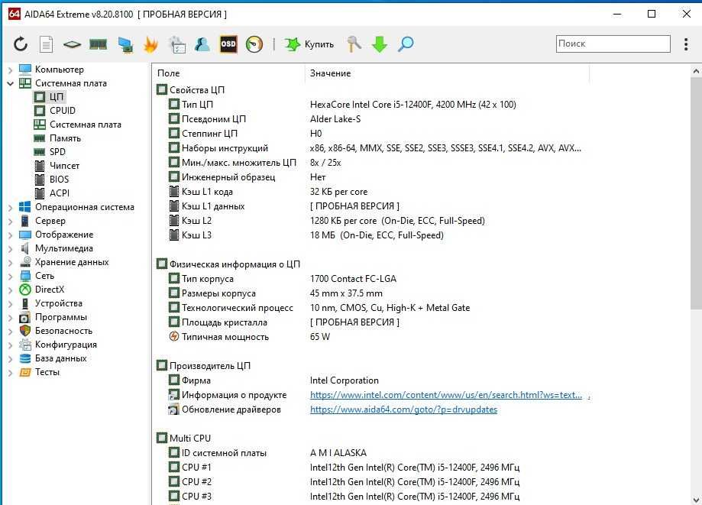Collapse the Системная плата tree node
Screen dimensions: 702x505
tap(10, 83)
